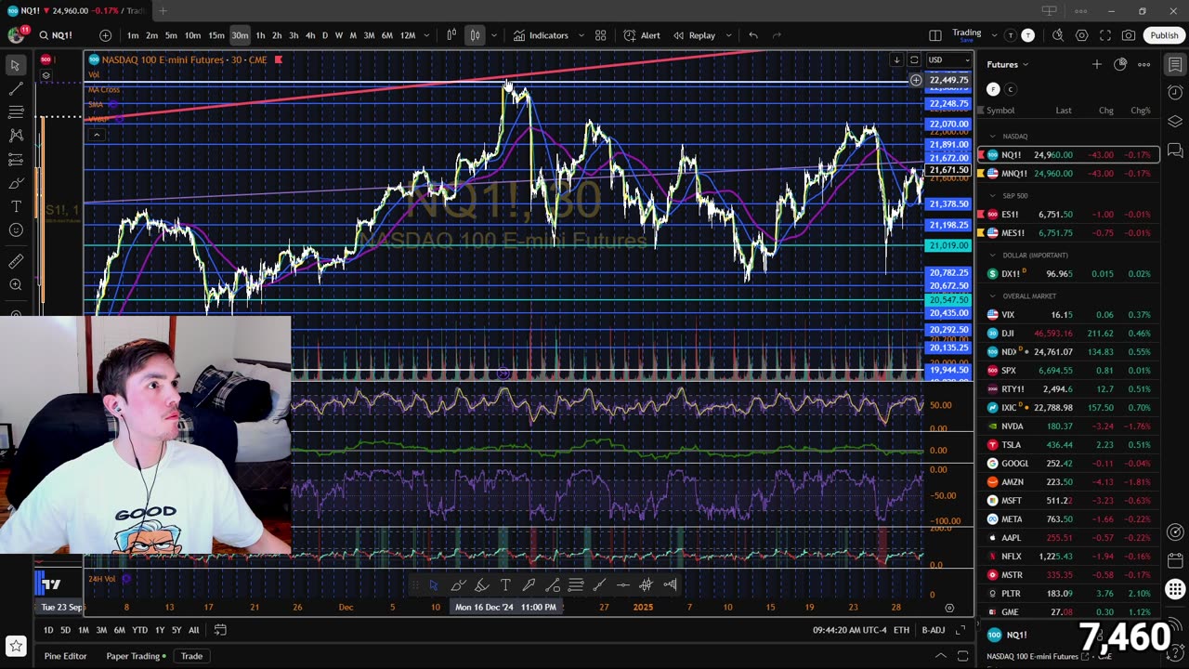
Task: Expand the Replay options dropdown
Action: (728, 35)
